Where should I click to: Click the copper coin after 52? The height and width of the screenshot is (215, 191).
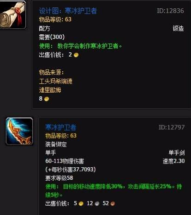[x=113, y=203]
